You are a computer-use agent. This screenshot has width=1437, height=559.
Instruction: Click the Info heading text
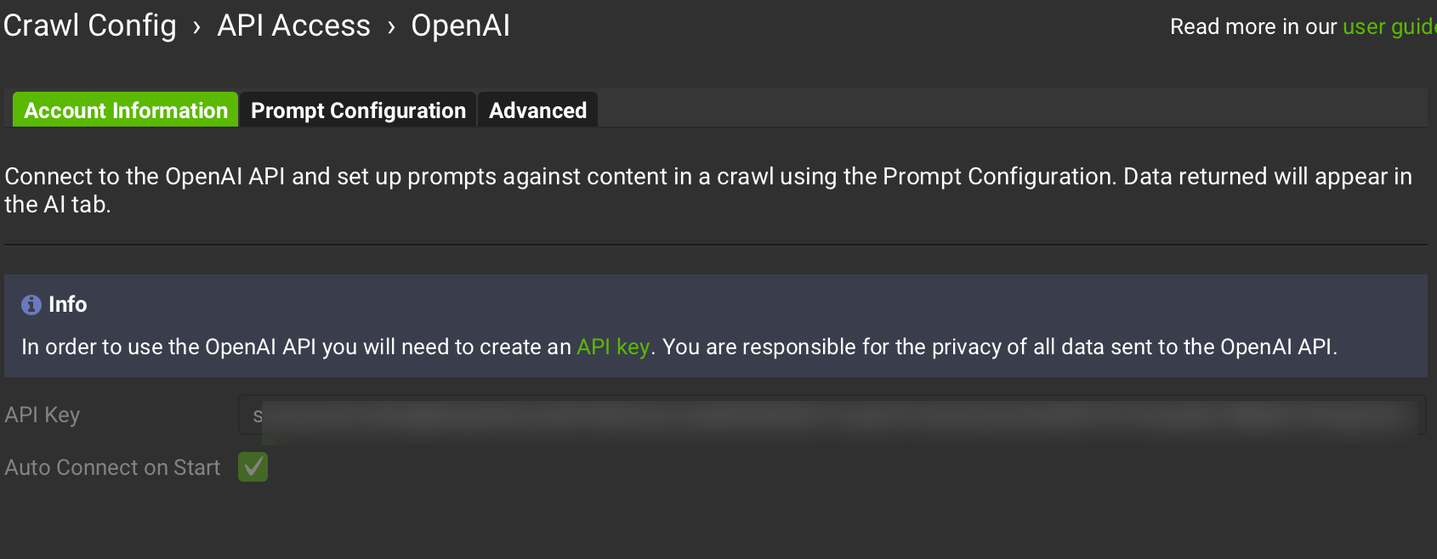click(x=68, y=304)
